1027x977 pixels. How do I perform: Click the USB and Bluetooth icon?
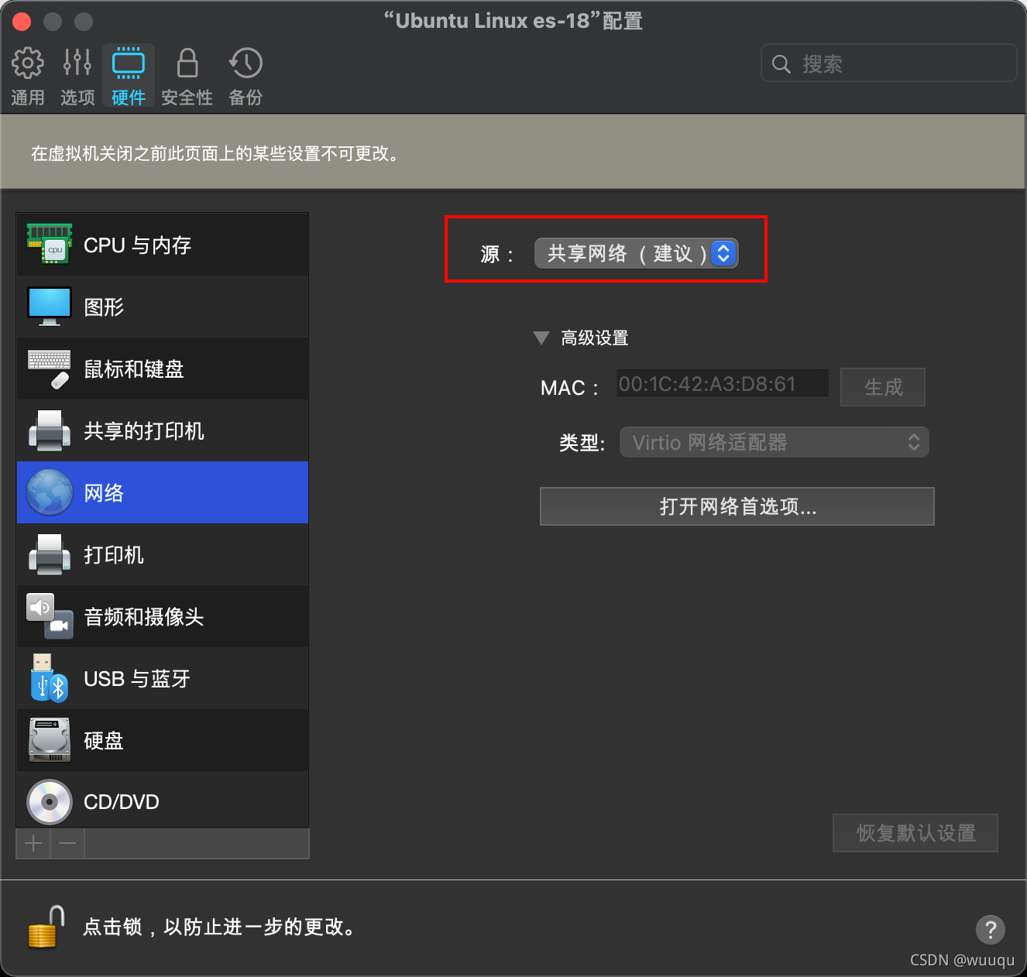(50, 678)
